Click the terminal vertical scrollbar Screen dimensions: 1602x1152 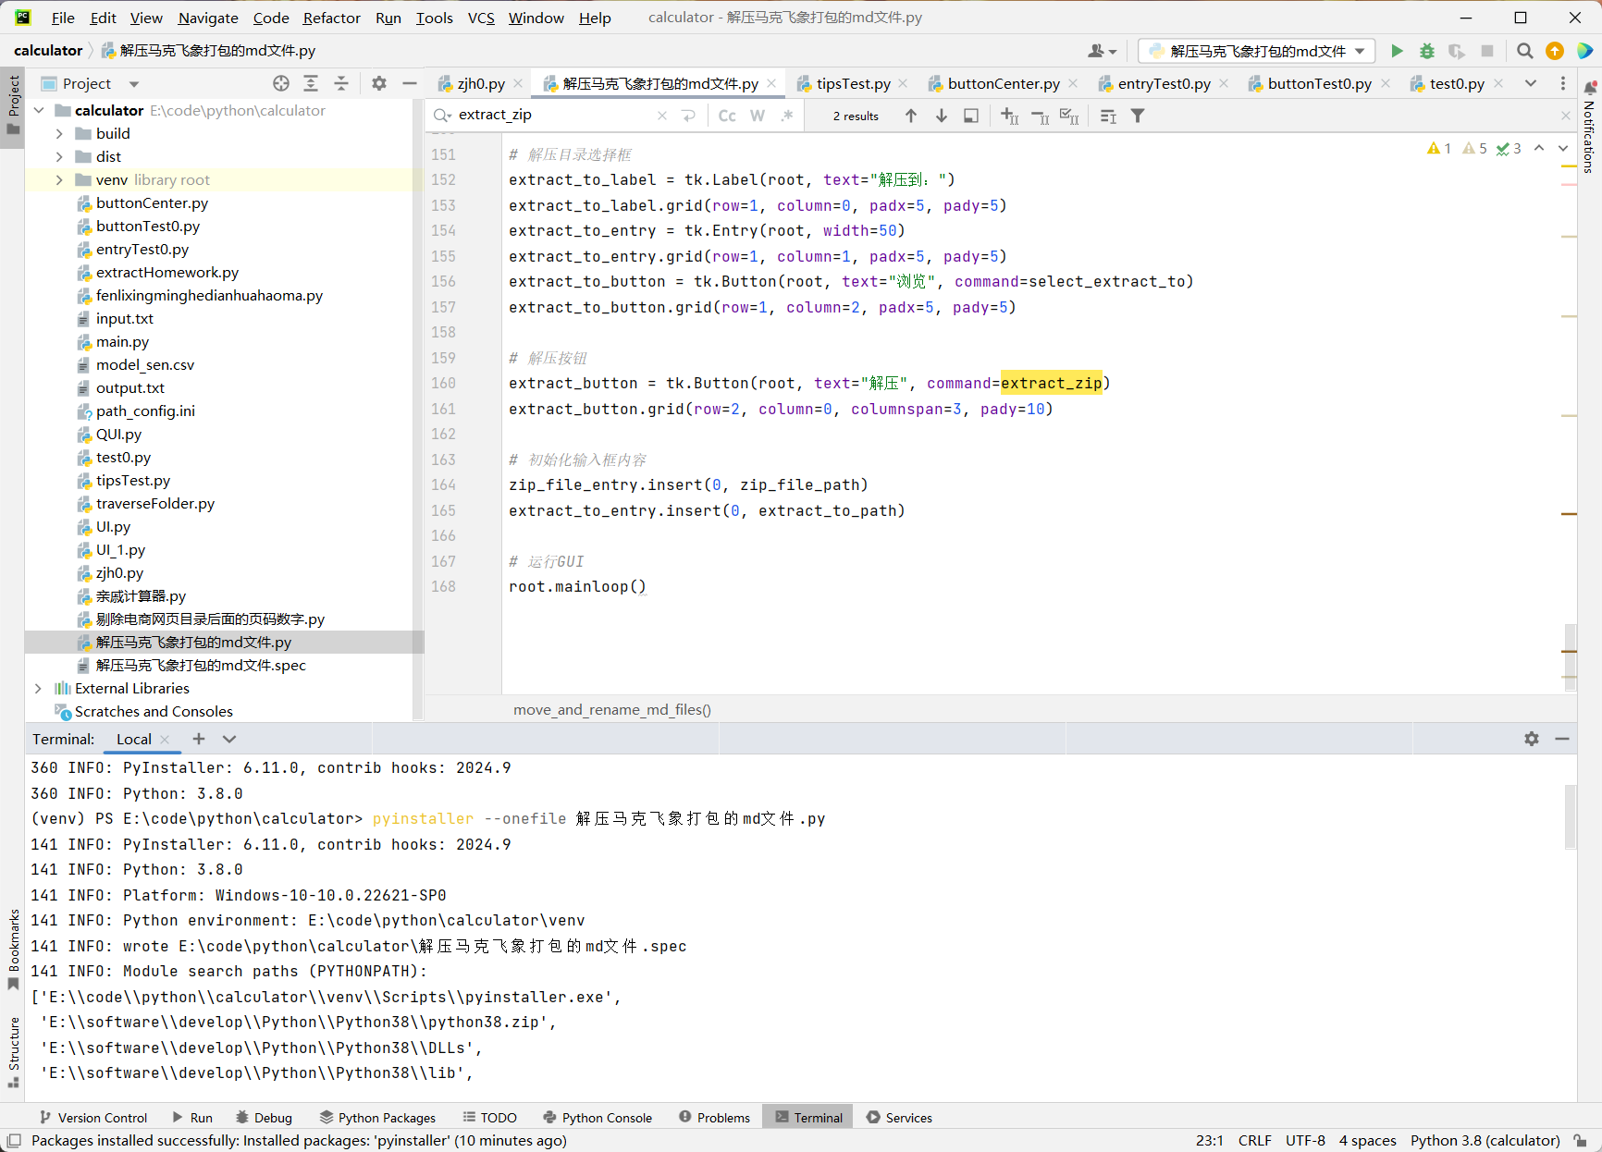point(1570,816)
